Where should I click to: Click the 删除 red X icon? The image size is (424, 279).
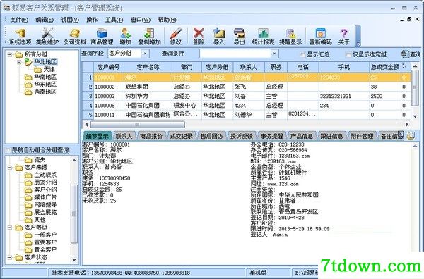[x=199, y=37]
